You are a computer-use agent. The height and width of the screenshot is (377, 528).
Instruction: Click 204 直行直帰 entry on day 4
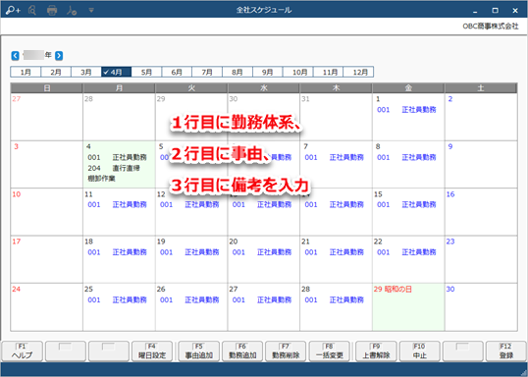pos(114,168)
